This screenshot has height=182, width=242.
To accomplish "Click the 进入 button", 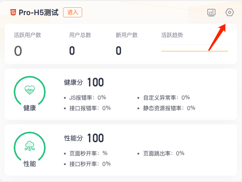I will click(73, 12).
